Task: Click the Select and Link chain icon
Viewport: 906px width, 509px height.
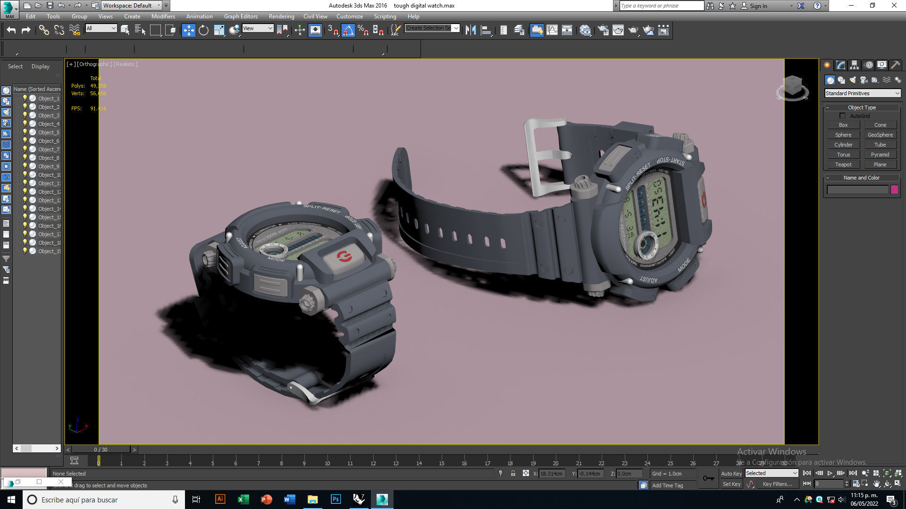Action: tap(44, 31)
